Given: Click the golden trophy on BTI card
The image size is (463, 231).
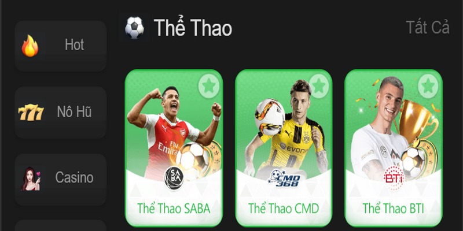Looking at the screenshot, I should point(417,122).
